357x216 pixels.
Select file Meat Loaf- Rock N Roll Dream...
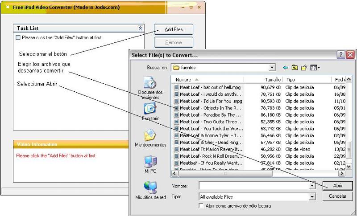tap(211, 156)
